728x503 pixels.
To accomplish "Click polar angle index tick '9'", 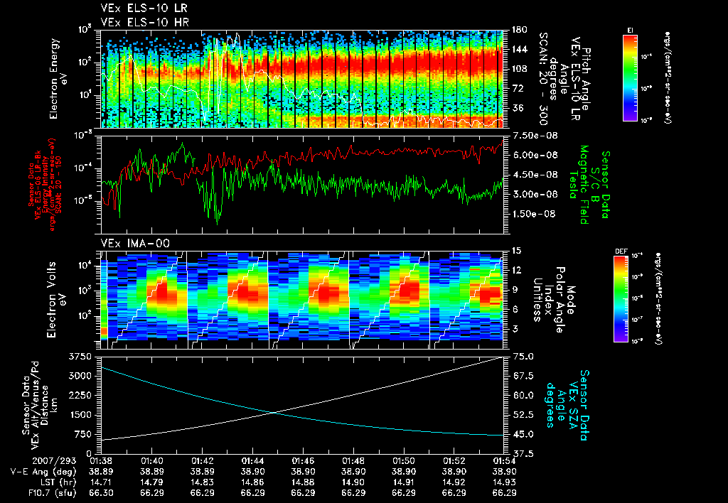I will click(x=515, y=290).
